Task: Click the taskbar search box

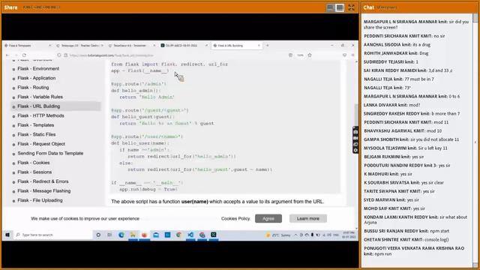Action: coord(52,235)
